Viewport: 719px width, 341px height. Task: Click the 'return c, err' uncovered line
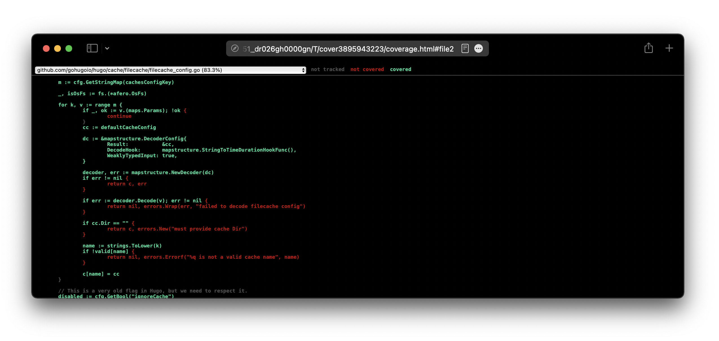coord(127,184)
